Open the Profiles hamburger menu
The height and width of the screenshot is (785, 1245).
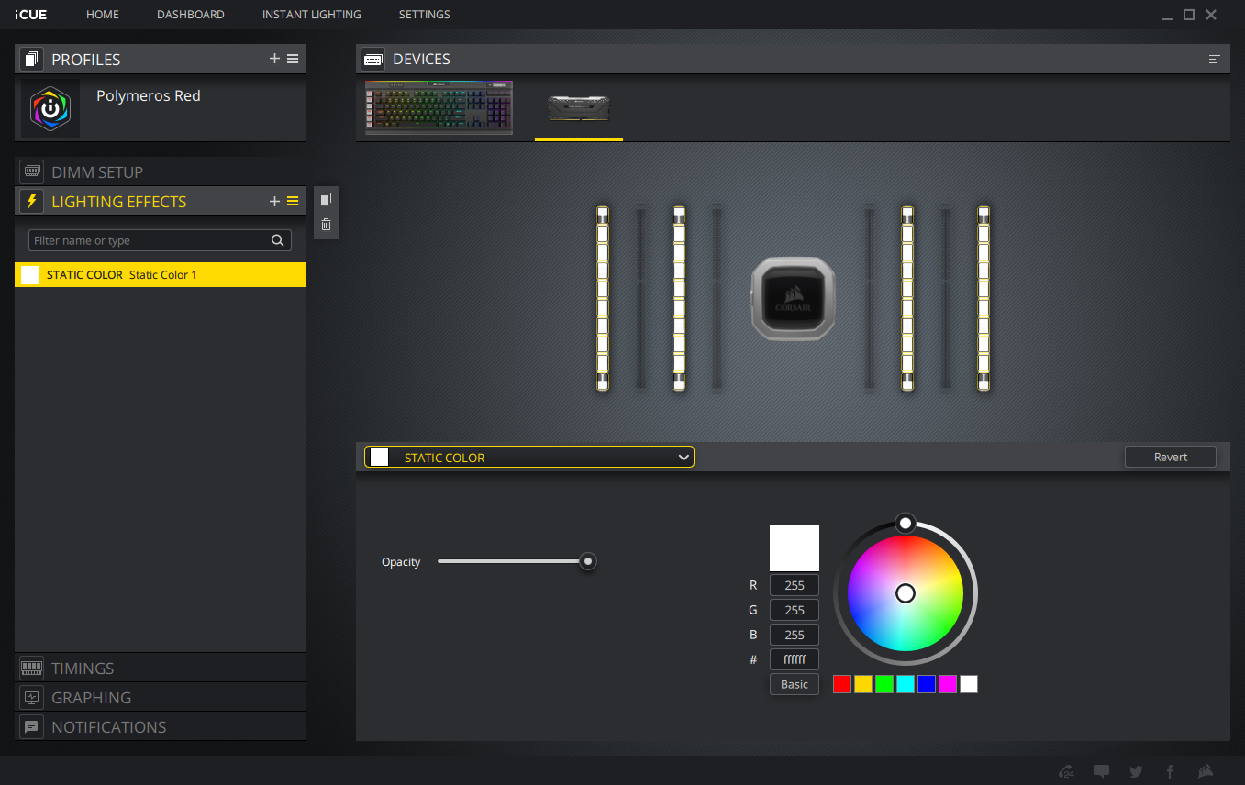click(293, 59)
